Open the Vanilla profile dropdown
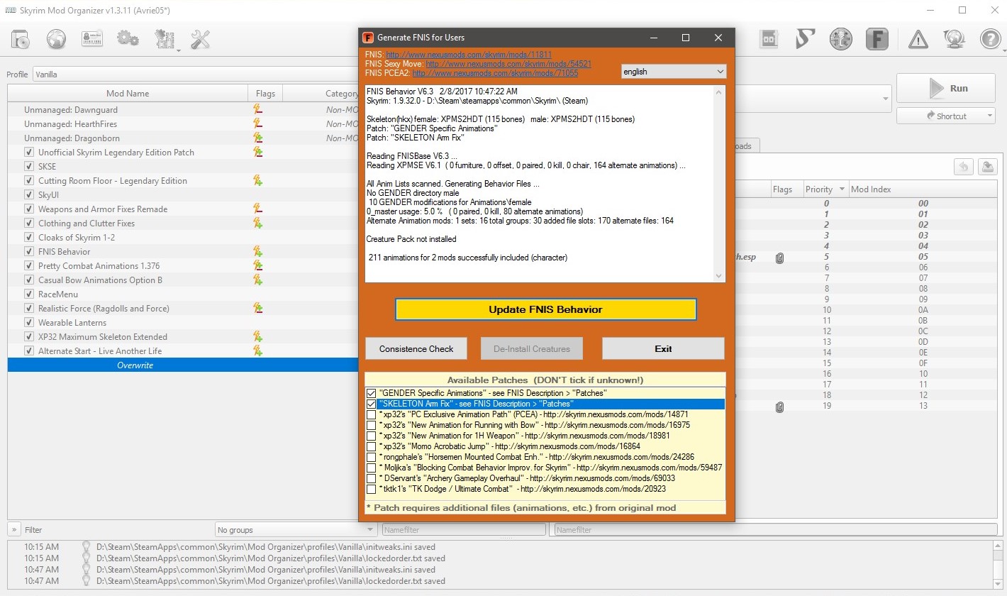The height and width of the screenshot is (596, 1007). pos(196,74)
